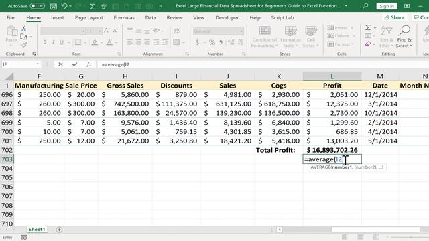
Task: Click the Merge & Center icon
Action: [176, 42]
